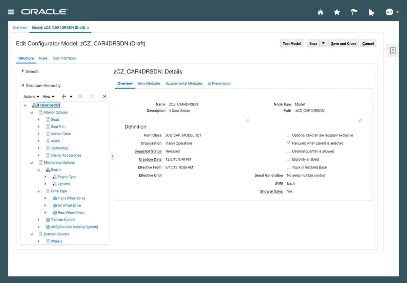Select the Options node under Engine
This screenshot has width=407, height=283.
(x=64, y=184)
